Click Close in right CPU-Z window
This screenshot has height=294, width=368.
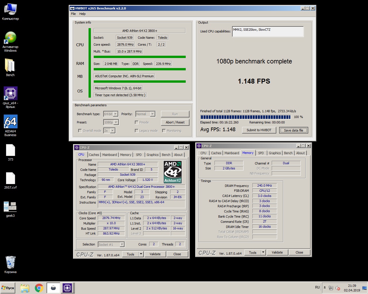pos(299,252)
